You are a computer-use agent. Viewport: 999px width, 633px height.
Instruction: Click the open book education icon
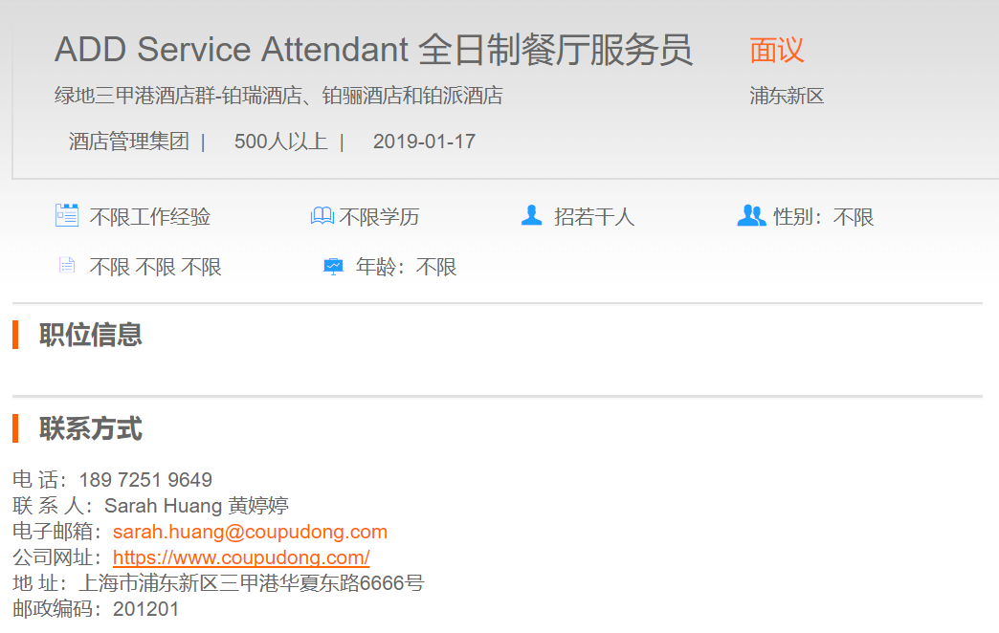tap(322, 216)
